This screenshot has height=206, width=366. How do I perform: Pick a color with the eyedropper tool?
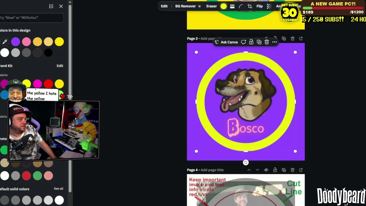[5, 42]
